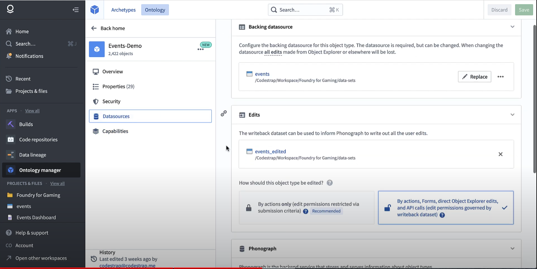Click the Discard button
The width and height of the screenshot is (537, 269).
(x=499, y=10)
